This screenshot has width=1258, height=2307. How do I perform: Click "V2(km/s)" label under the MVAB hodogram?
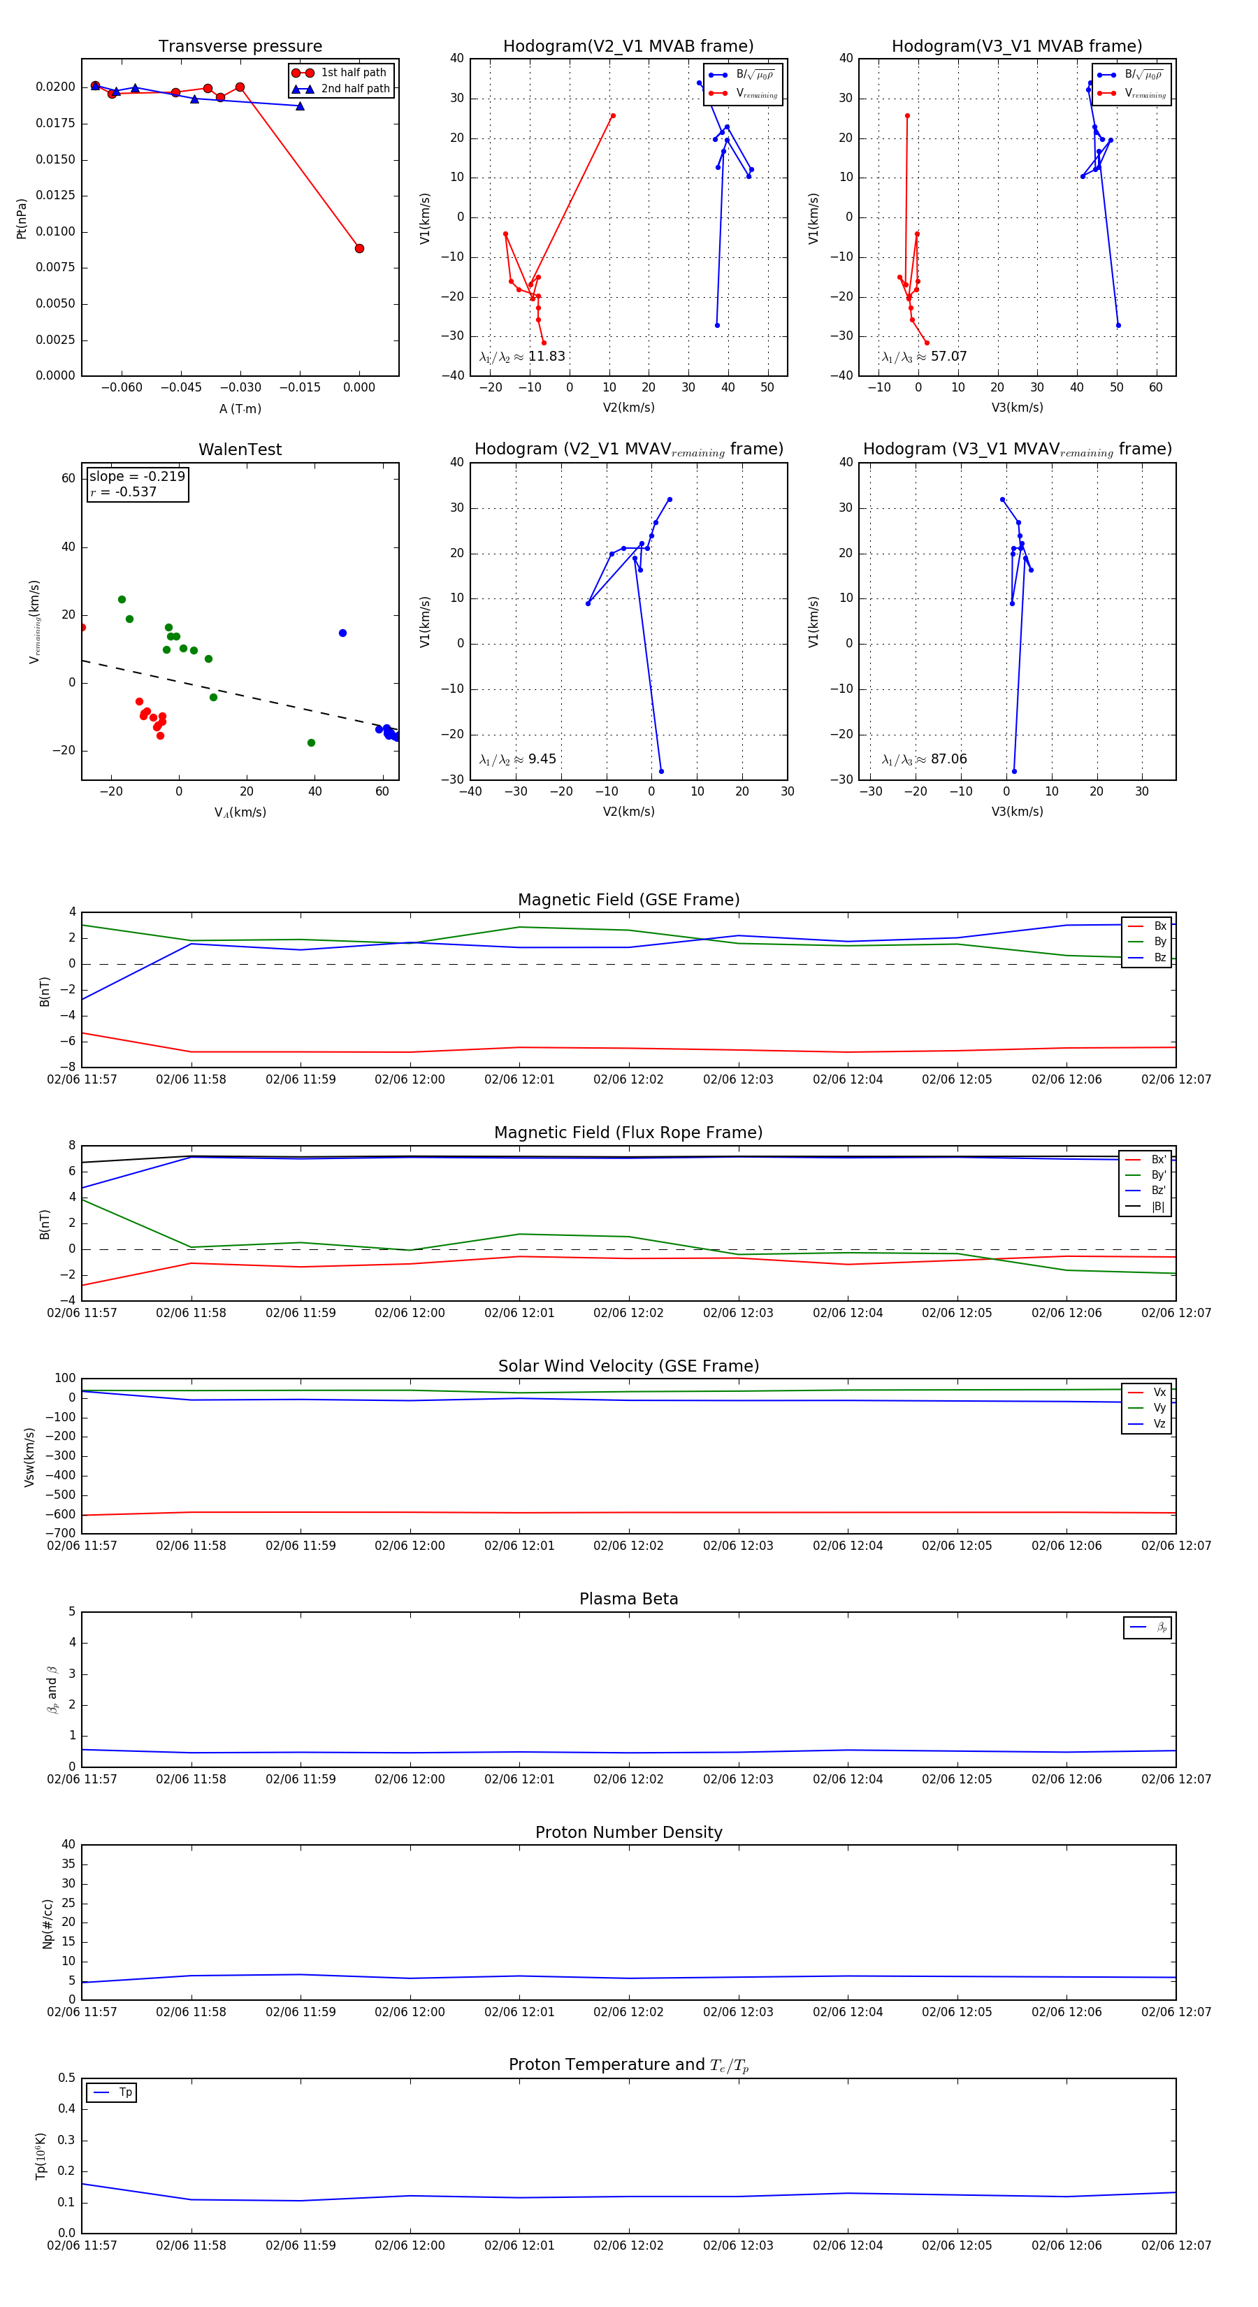pos(628,408)
